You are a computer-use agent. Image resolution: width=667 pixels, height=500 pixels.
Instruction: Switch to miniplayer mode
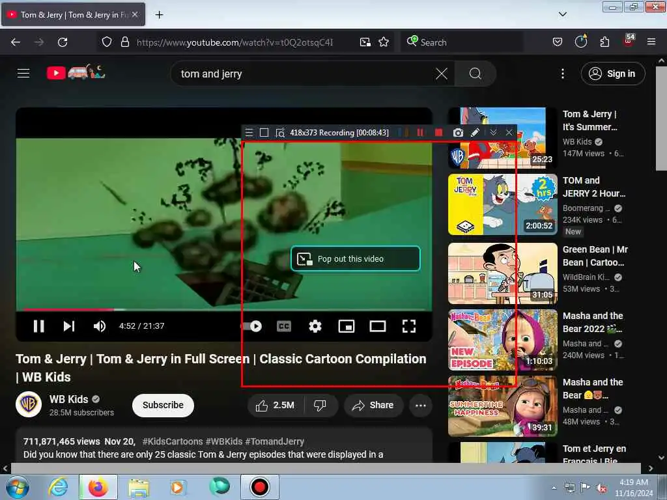pyautogui.click(x=347, y=326)
